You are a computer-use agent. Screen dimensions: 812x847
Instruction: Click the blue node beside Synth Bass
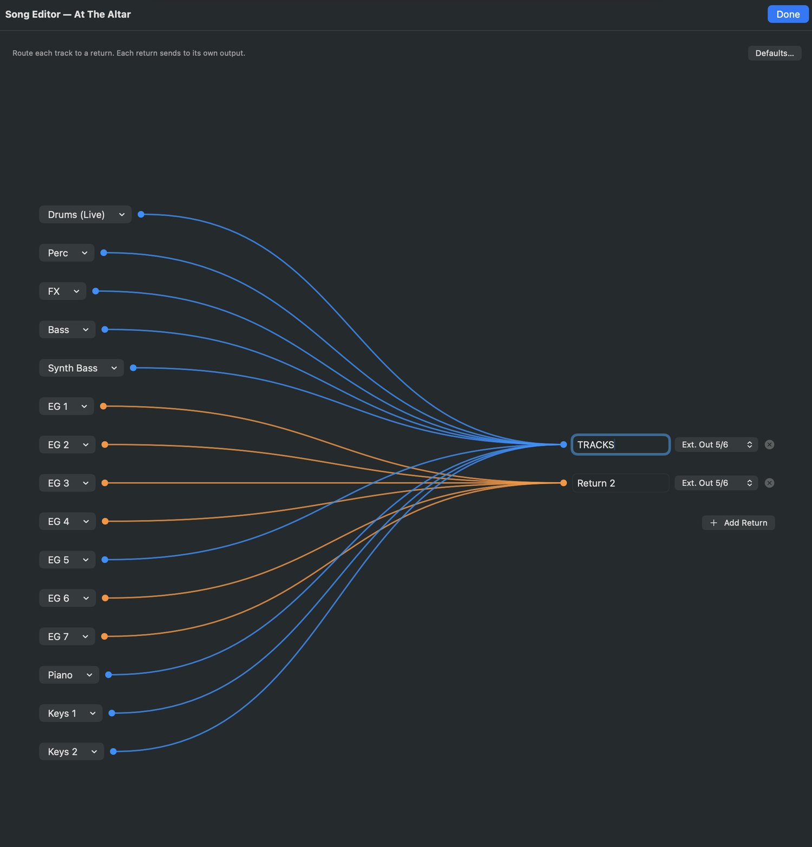click(x=133, y=368)
